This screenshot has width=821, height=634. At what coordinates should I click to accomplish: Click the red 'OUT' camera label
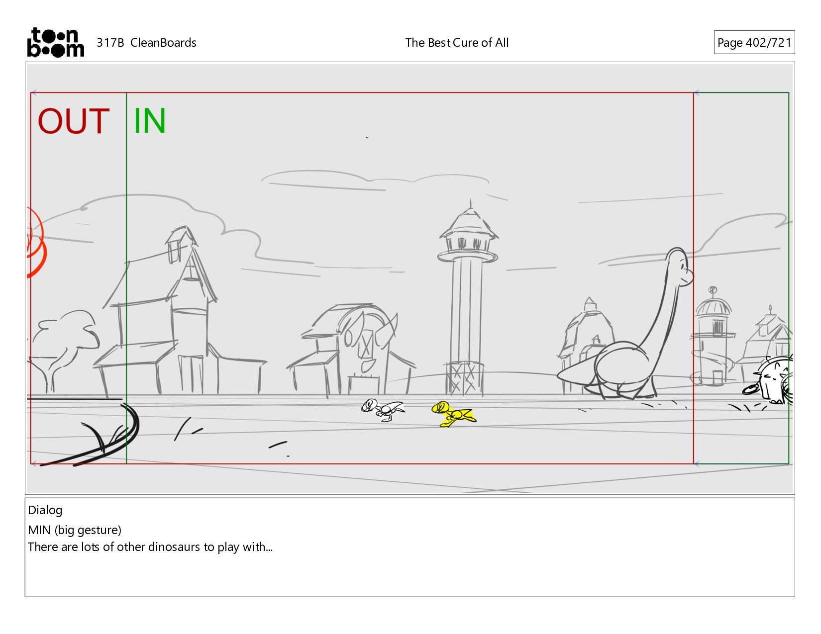[x=74, y=121]
